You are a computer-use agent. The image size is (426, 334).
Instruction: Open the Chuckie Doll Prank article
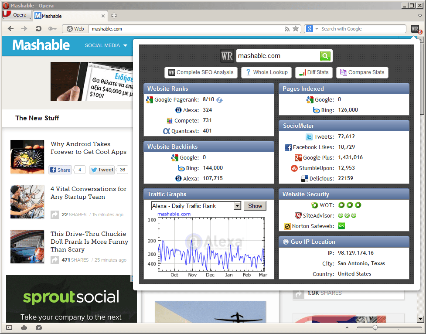[x=89, y=242]
